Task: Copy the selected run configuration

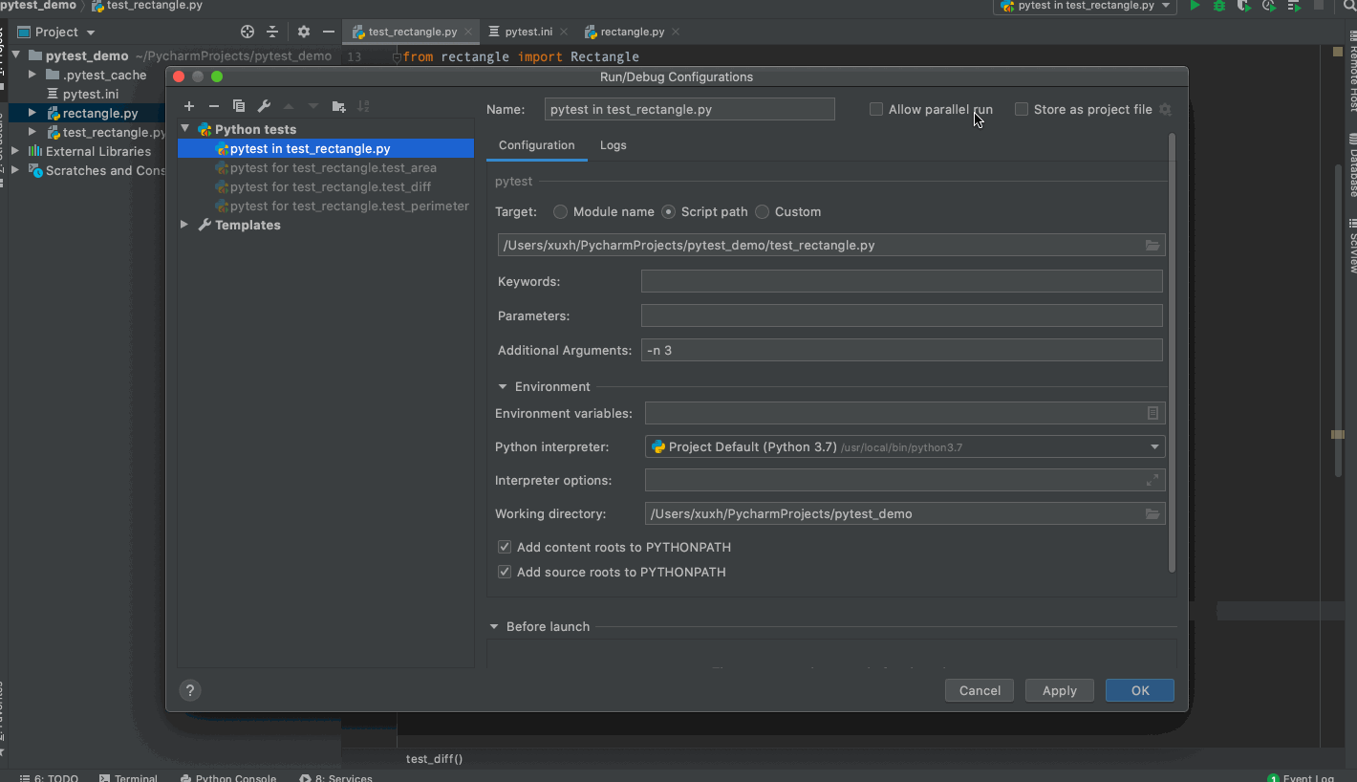Action: pos(239,106)
